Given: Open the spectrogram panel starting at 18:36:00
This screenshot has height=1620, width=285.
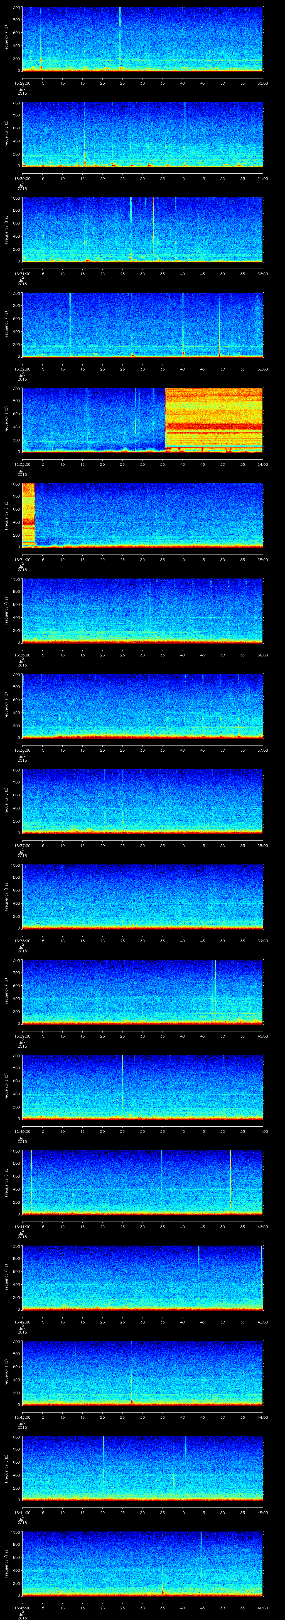Looking at the screenshot, I should click(x=142, y=706).
